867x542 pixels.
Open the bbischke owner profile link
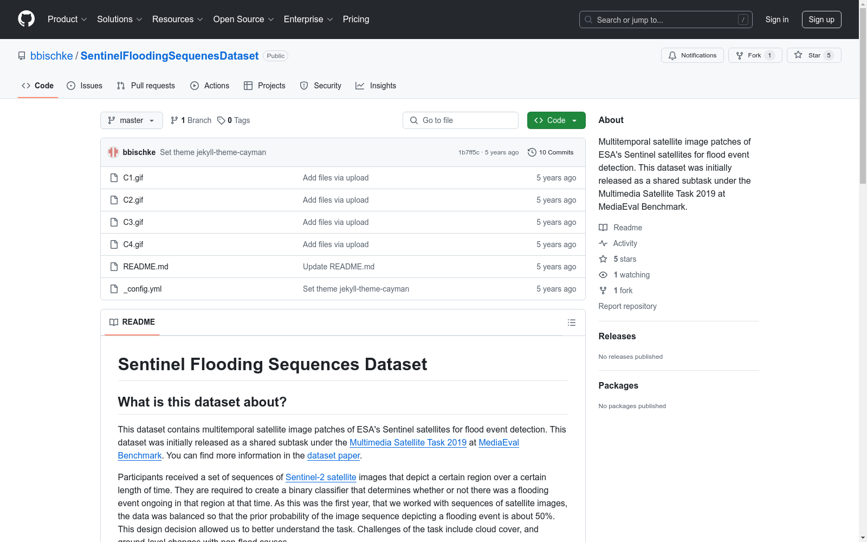(51, 56)
